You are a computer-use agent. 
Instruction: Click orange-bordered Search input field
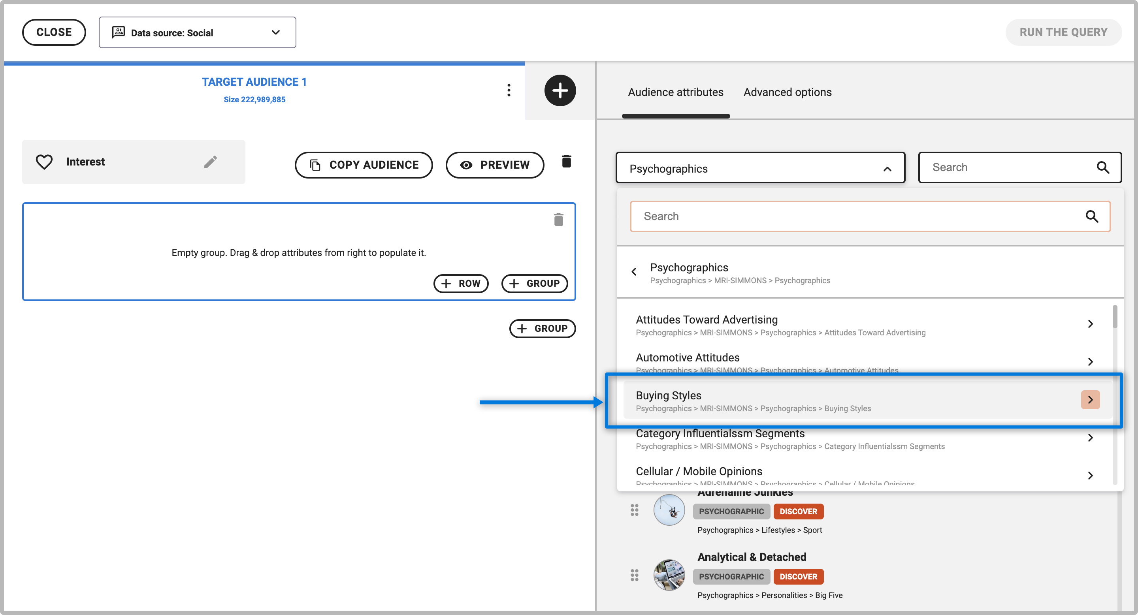(857, 216)
